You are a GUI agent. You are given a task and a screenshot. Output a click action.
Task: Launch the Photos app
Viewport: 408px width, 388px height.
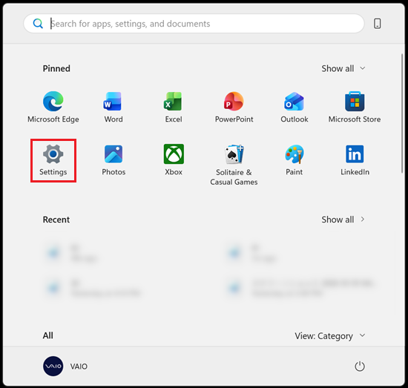point(113,160)
